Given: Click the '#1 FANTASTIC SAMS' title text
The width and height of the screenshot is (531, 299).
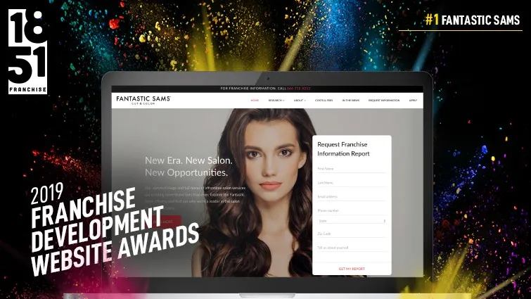Looking at the screenshot, I should pos(473,20).
